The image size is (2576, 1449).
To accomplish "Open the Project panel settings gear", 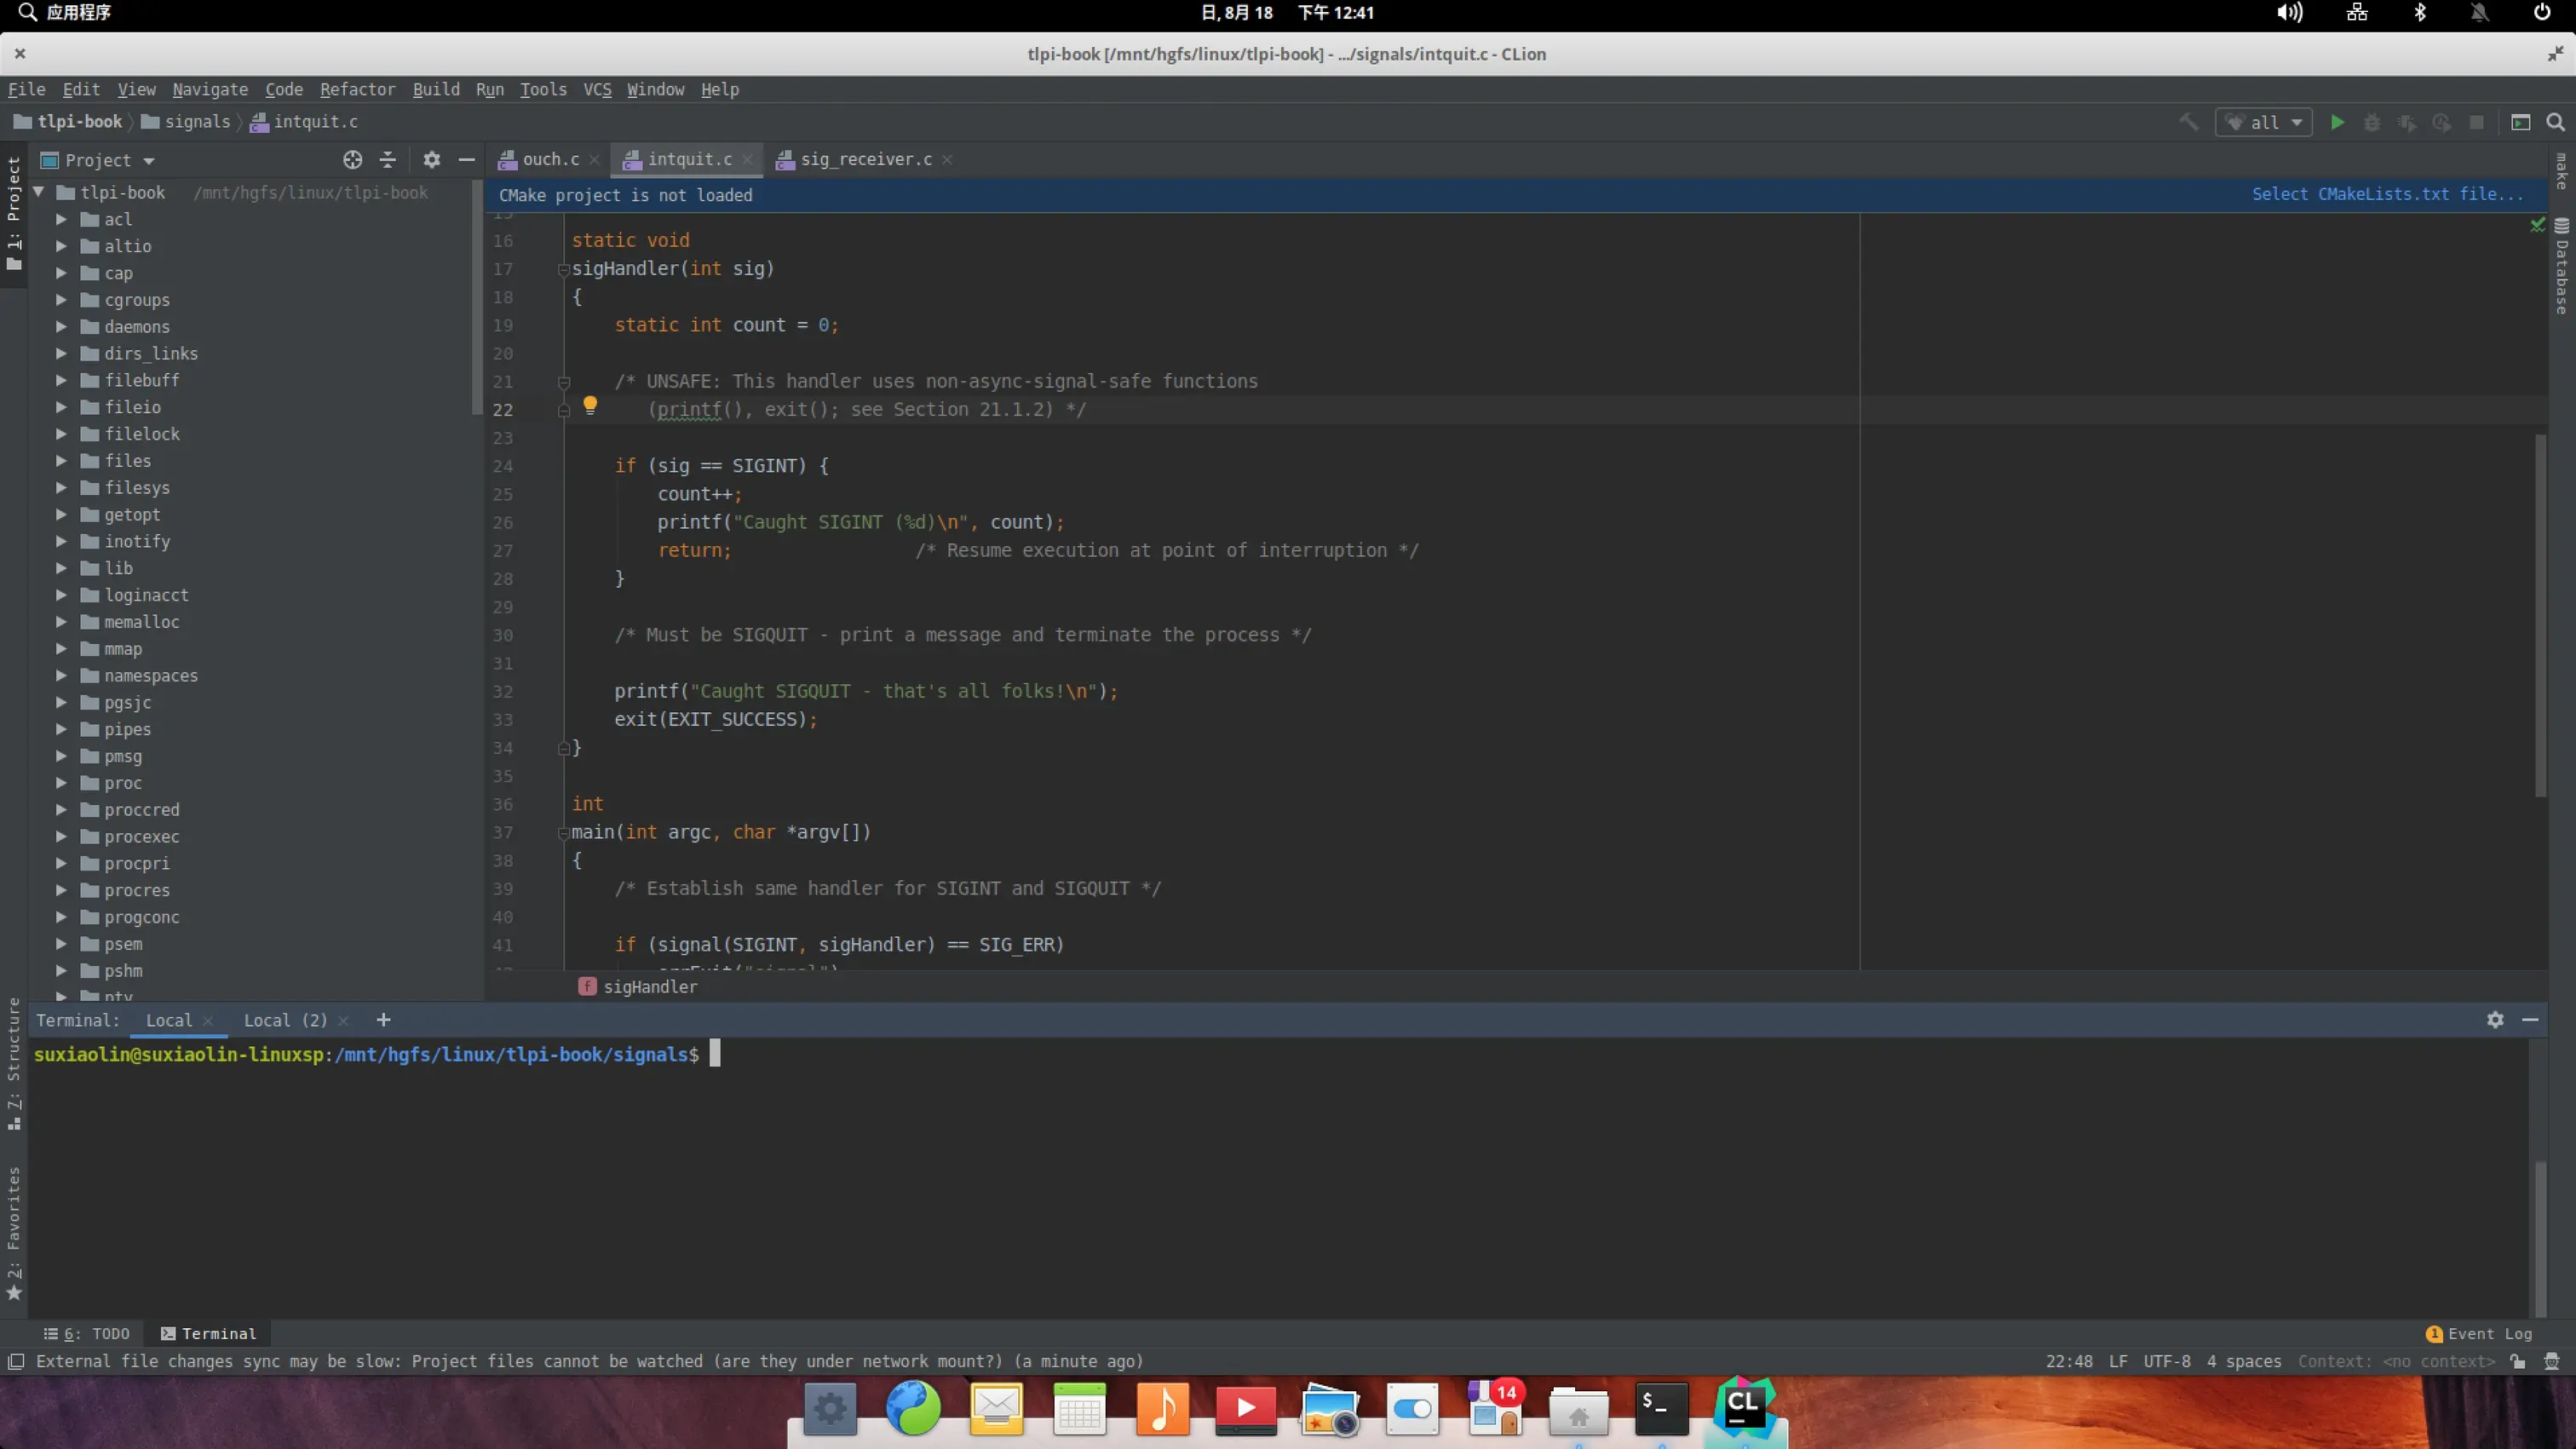I will coord(431,160).
